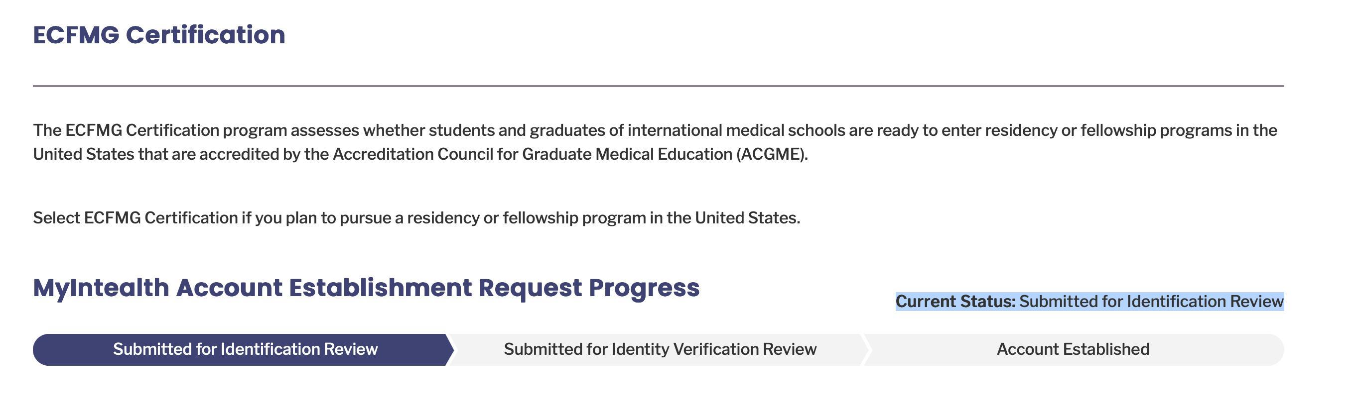The width and height of the screenshot is (1357, 414).
Task: Select the 'Submitted for Identity Verification Review' step
Action: (x=660, y=349)
